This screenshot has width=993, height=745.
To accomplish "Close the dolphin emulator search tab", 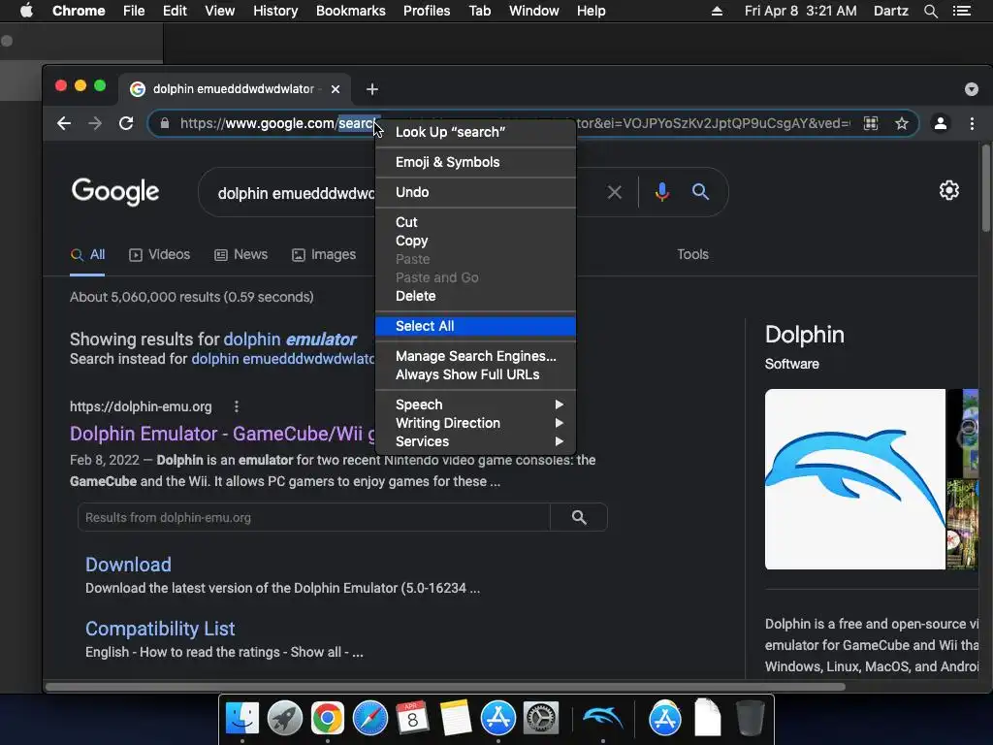I will click(336, 89).
